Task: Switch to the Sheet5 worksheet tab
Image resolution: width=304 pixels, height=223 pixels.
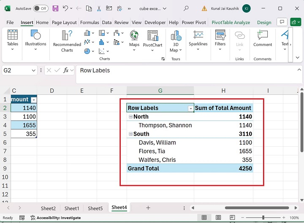Action: coord(95,208)
